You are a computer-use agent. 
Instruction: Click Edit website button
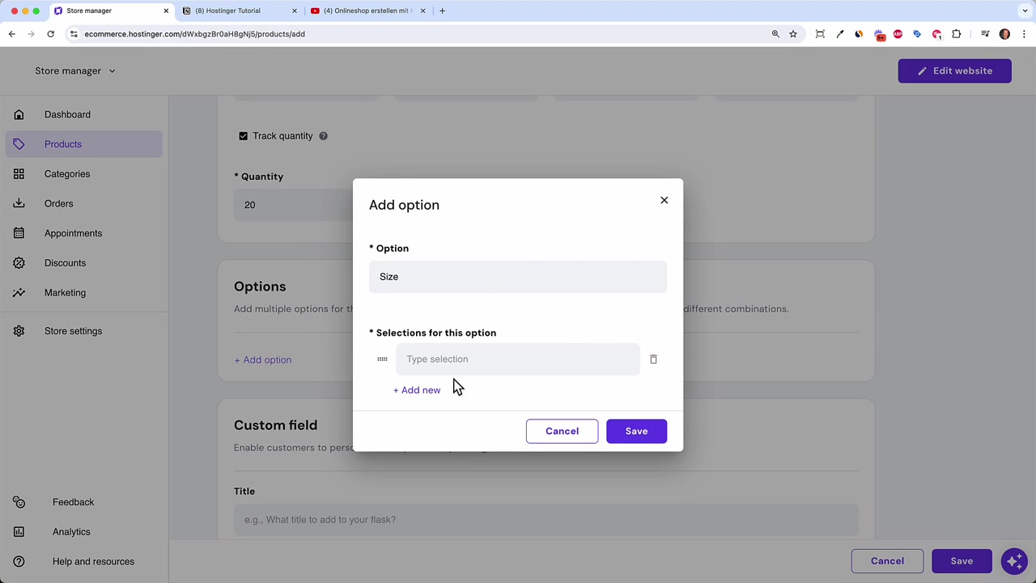954,71
